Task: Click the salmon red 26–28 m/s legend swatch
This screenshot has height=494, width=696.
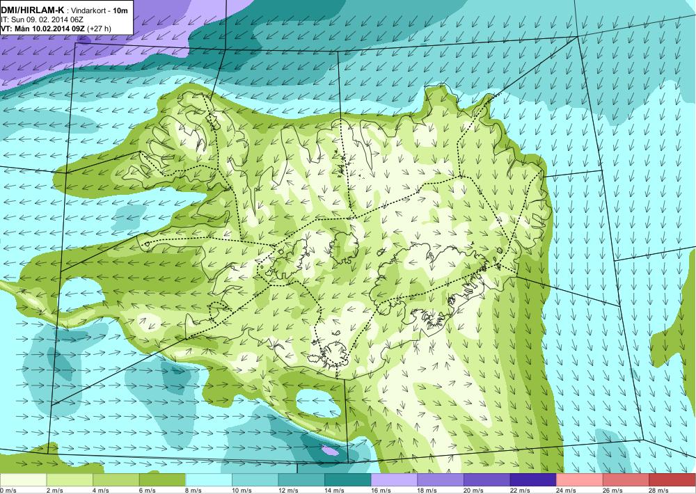Action: pos(626,480)
